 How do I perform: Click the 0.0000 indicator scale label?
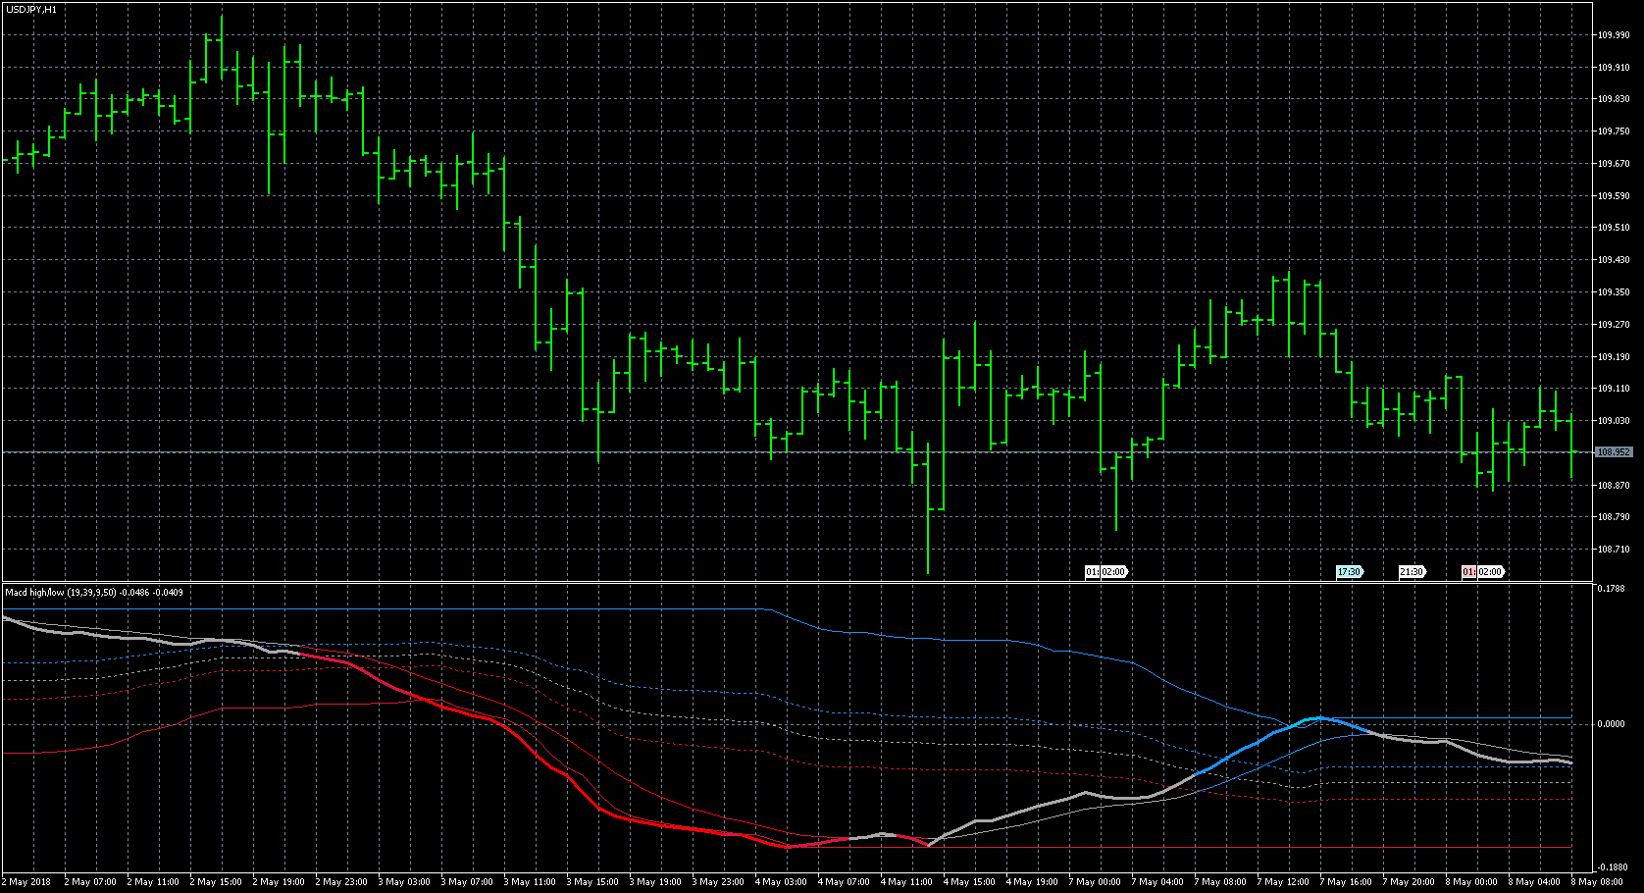pyautogui.click(x=1612, y=724)
